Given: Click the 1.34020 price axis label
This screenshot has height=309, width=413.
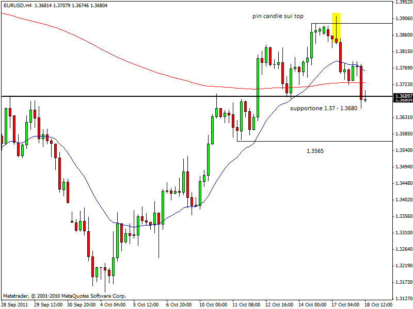Looking at the screenshot, I should pyautogui.click(x=403, y=199).
